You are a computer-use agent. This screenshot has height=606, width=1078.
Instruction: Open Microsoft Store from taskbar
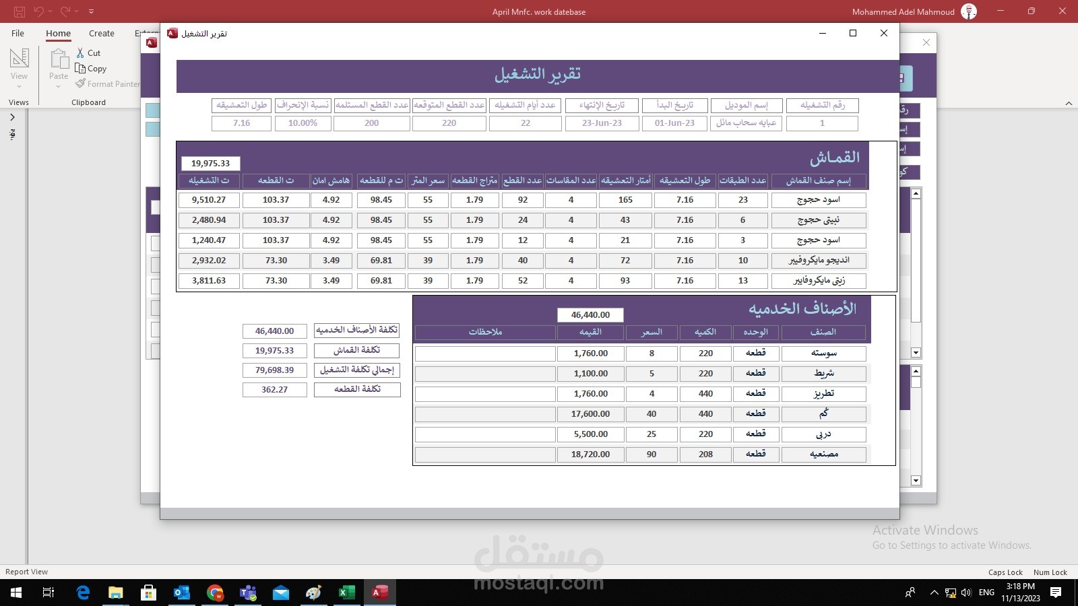coord(148,593)
